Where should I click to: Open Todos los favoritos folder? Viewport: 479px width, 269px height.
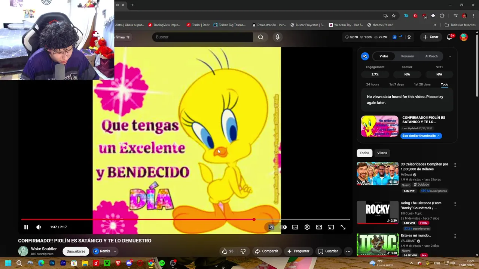tap(460, 25)
